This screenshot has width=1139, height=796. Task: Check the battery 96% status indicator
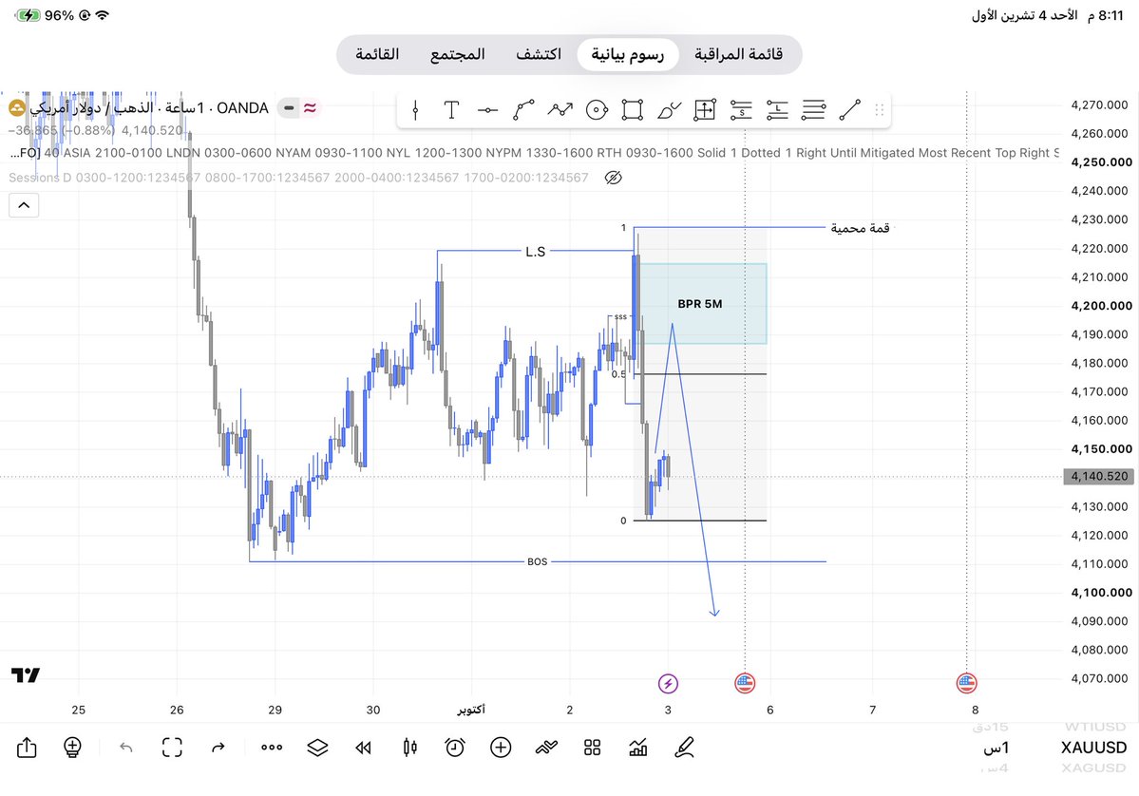pos(45,15)
